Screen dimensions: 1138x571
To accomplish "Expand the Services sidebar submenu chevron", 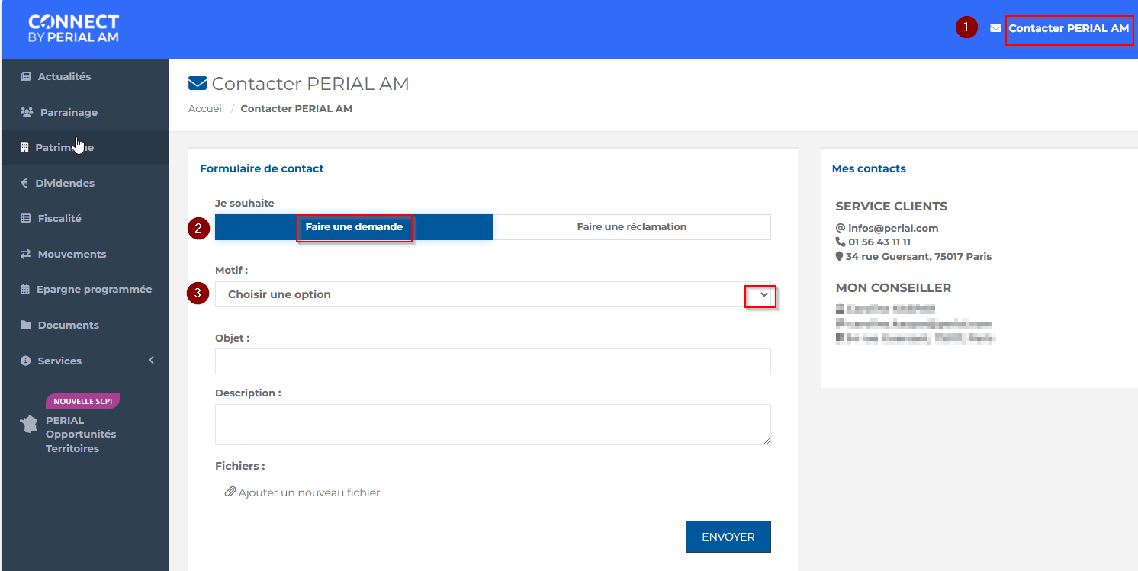I will tap(151, 360).
